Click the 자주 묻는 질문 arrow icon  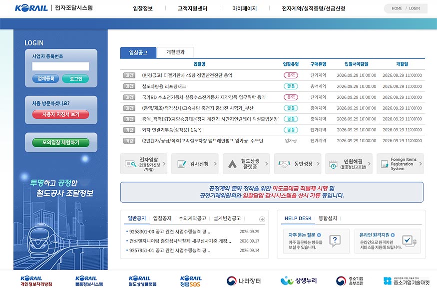pyautogui.click(x=319, y=235)
